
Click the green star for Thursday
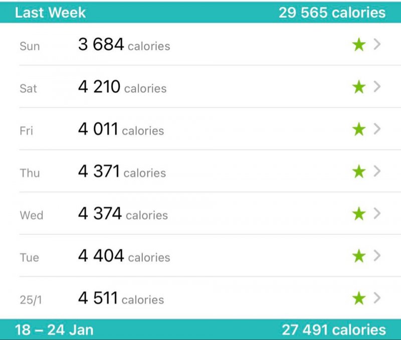(359, 171)
